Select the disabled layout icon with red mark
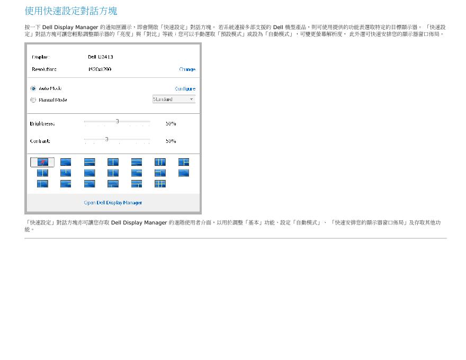Image resolution: width=466 pixels, height=360 pixels. pyautogui.click(x=42, y=162)
